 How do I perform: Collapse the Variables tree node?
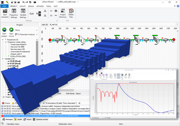coord(3,59)
